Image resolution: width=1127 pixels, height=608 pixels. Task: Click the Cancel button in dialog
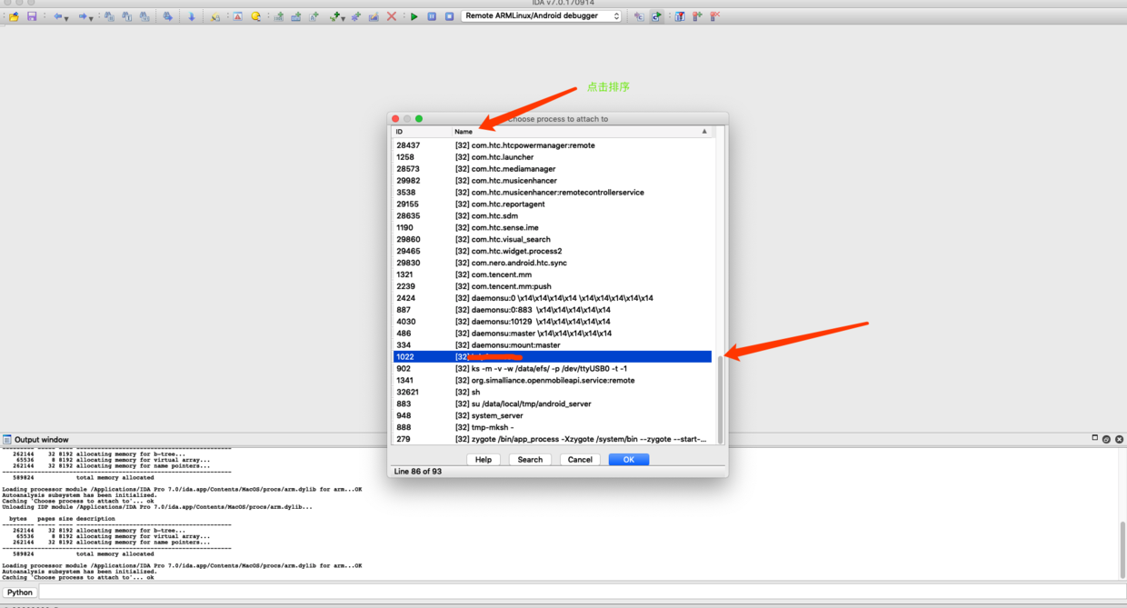(580, 460)
